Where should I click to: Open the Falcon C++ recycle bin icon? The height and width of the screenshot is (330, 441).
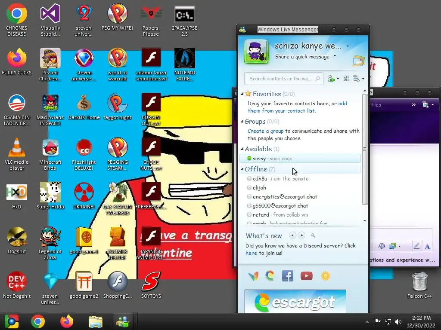tap(419, 285)
